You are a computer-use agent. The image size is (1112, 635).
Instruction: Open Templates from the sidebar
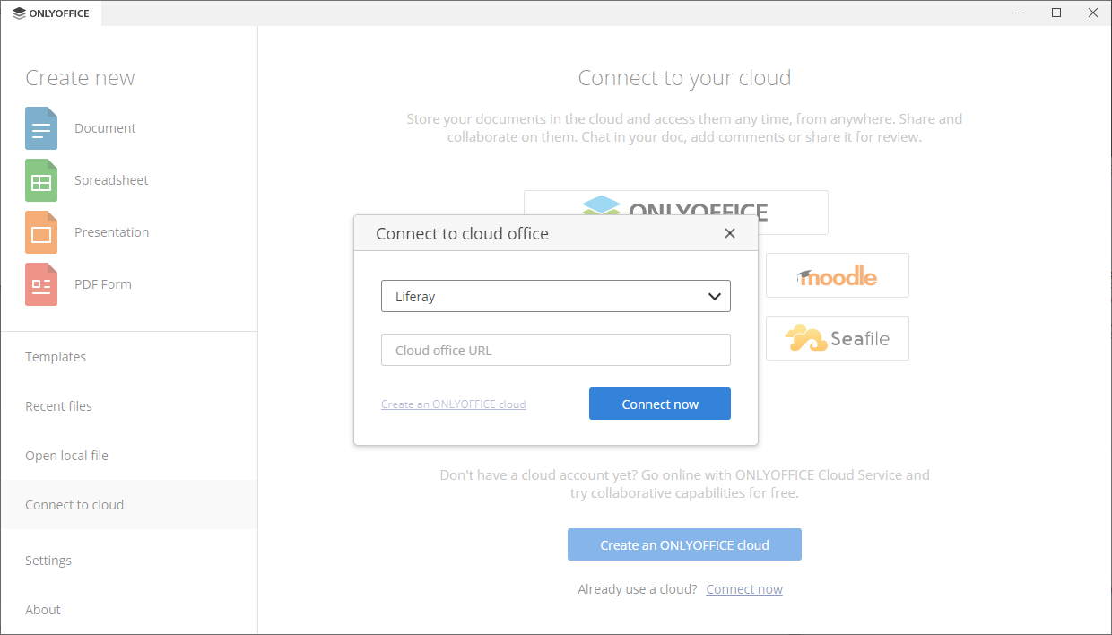pos(56,356)
